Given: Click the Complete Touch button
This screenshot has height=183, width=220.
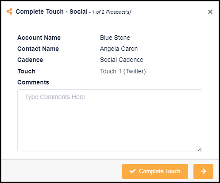Looking at the screenshot, I should point(155,172).
